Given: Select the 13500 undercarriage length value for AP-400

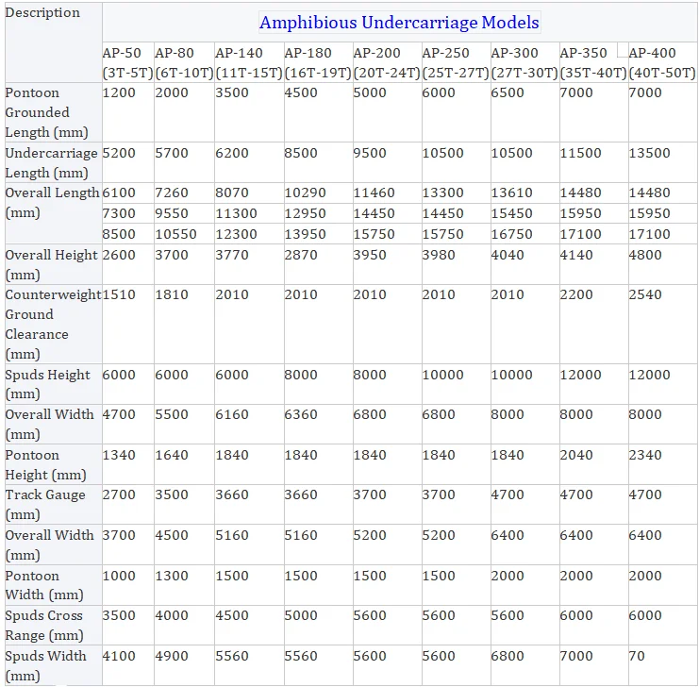Looking at the screenshot, I should (x=649, y=153).
